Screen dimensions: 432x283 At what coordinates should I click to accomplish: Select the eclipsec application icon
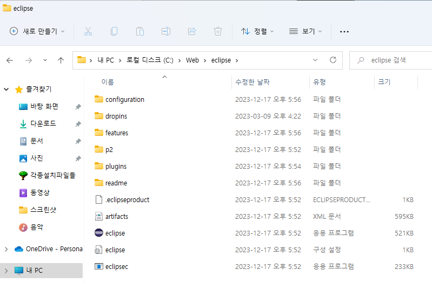click(98, 266)
